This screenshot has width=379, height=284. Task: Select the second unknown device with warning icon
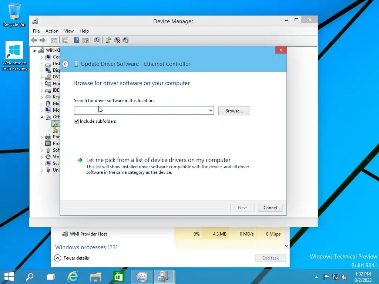click(x=56, y=131)
